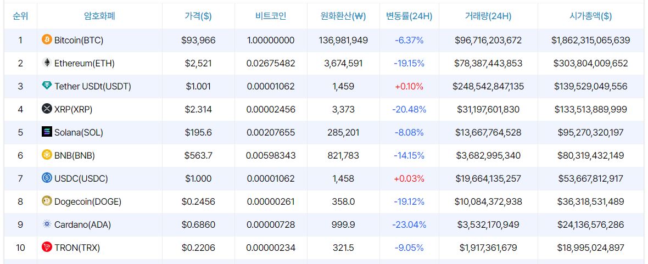Open the Cardano(ADA) coin link

click(x=83, y=225)
